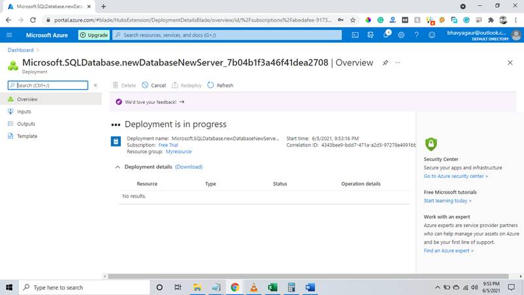Click the horizontal scrollbar of the blade

[x=308, y=276]
